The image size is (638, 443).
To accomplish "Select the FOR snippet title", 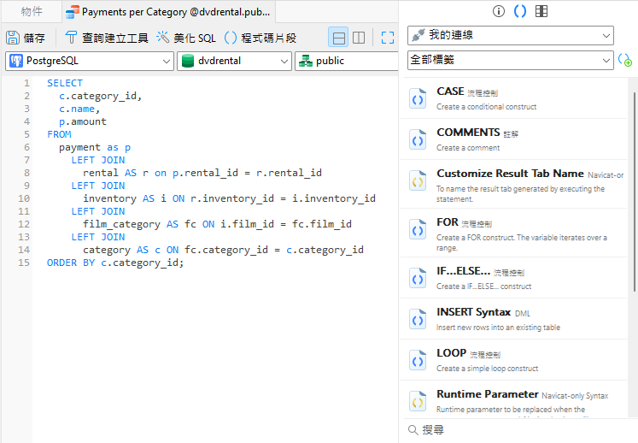I will (448, 222).
